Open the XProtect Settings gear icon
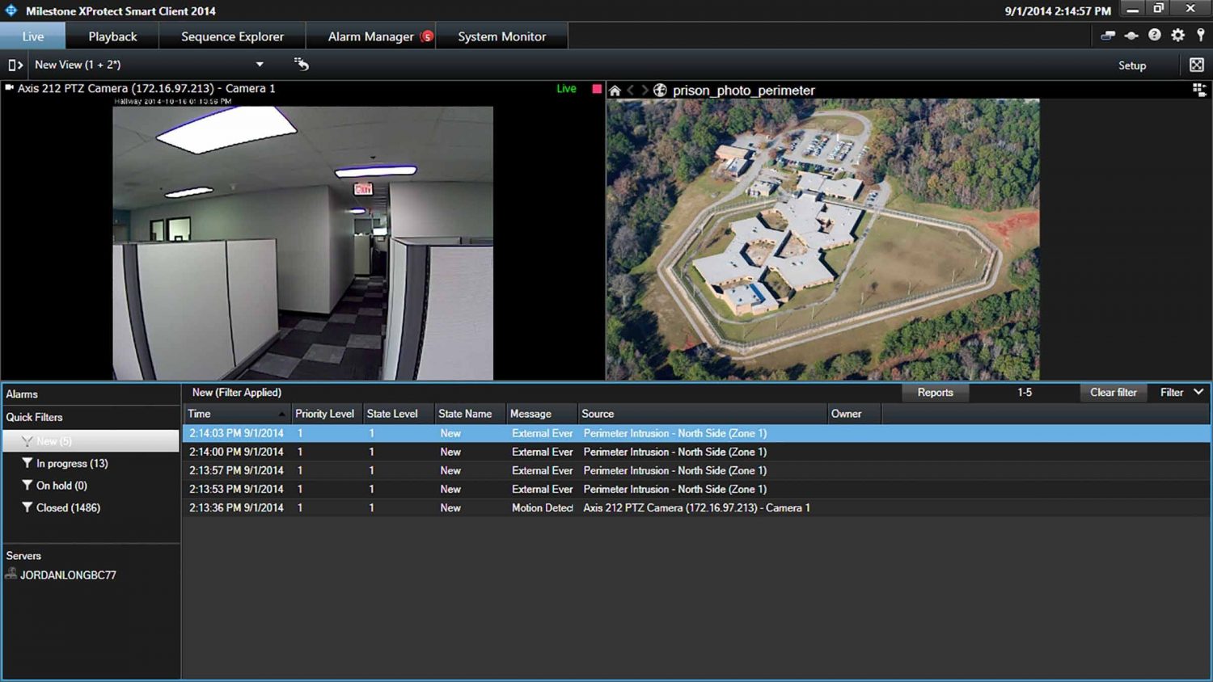Viewport: 1213px width, 682px height. tap(1177, 36)
